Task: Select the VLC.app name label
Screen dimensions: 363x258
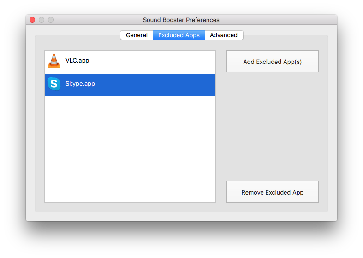Action: (77, 60)
